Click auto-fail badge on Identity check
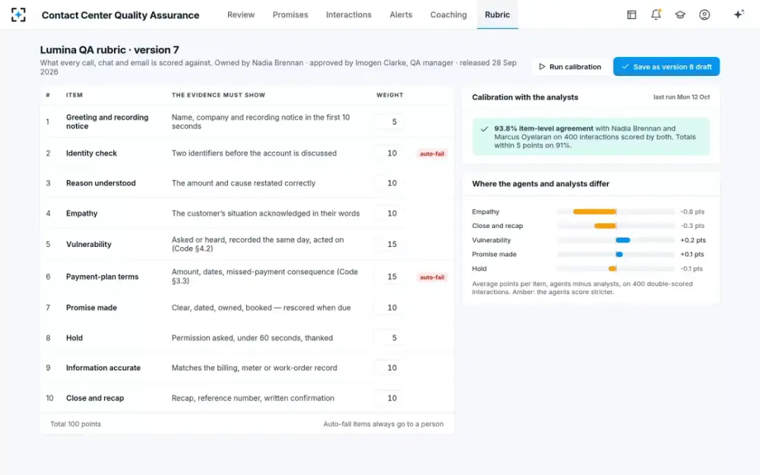The image size is (760, 475). (x=432, y=154)
